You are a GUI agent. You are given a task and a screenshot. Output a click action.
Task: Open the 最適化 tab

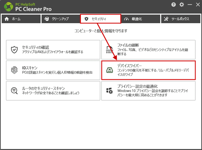point(141,19)
